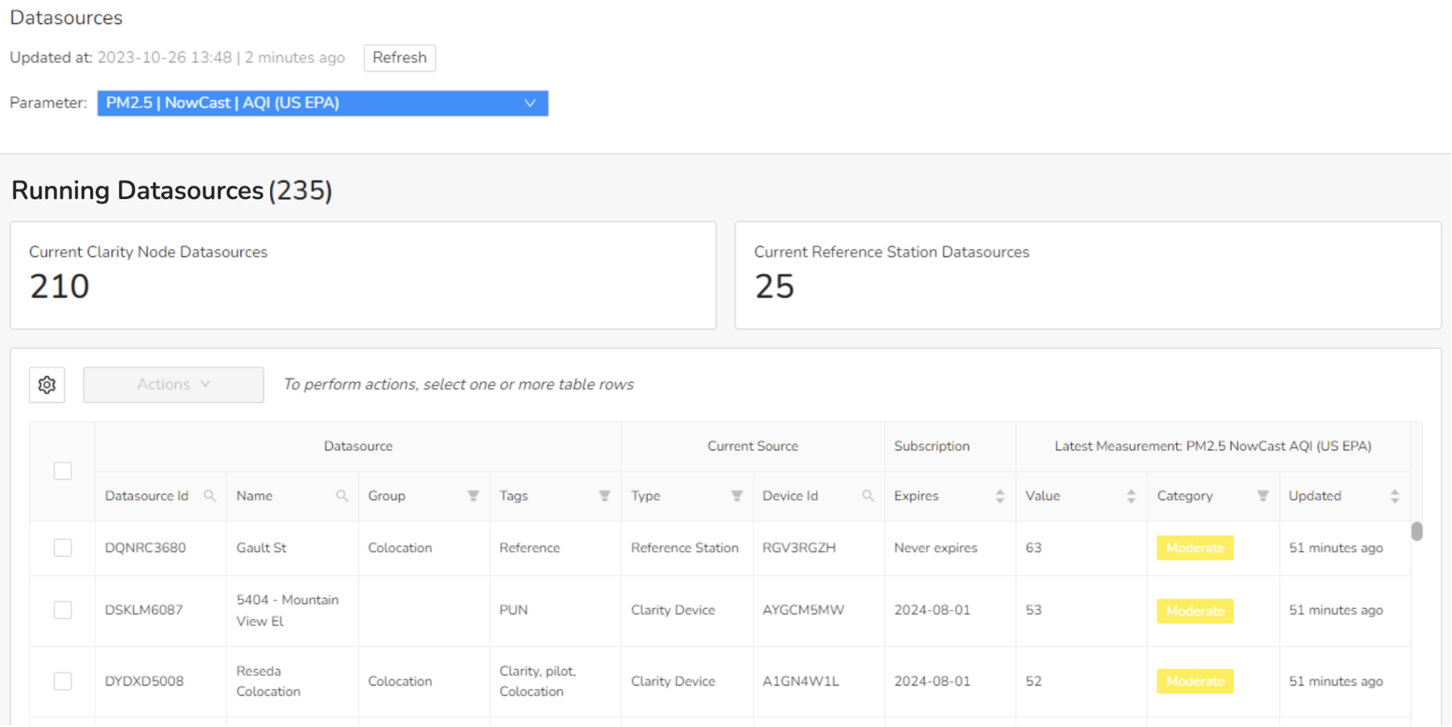Open the filter icon on the Group column
This screenshot has width=1452, height=727.
[473, 495]
